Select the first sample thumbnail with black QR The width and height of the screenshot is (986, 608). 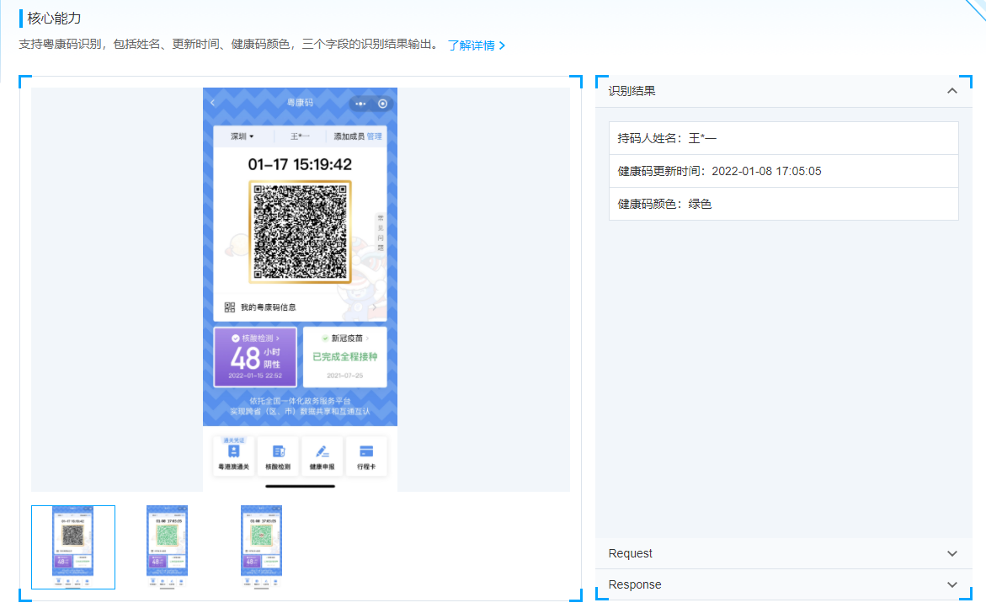tap(73, 547)
